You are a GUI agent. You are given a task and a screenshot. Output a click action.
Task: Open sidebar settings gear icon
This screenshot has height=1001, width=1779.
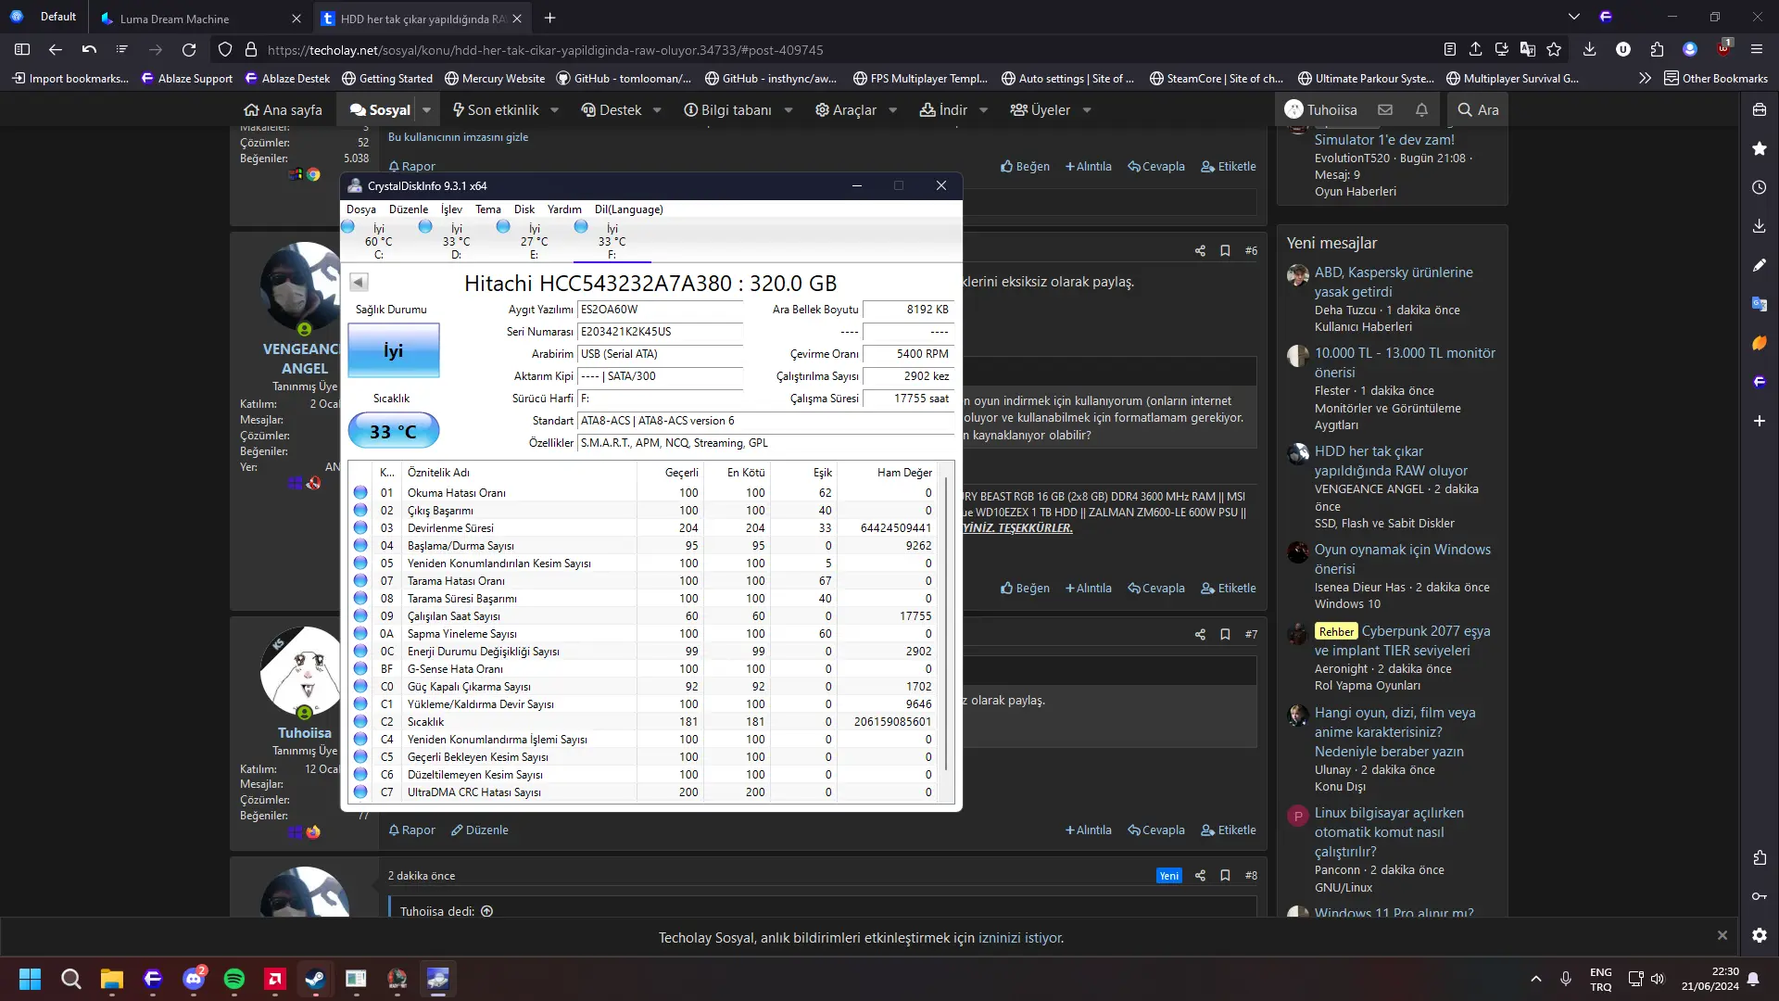(1759, 935)
